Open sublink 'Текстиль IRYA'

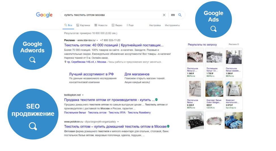(117, 112)
